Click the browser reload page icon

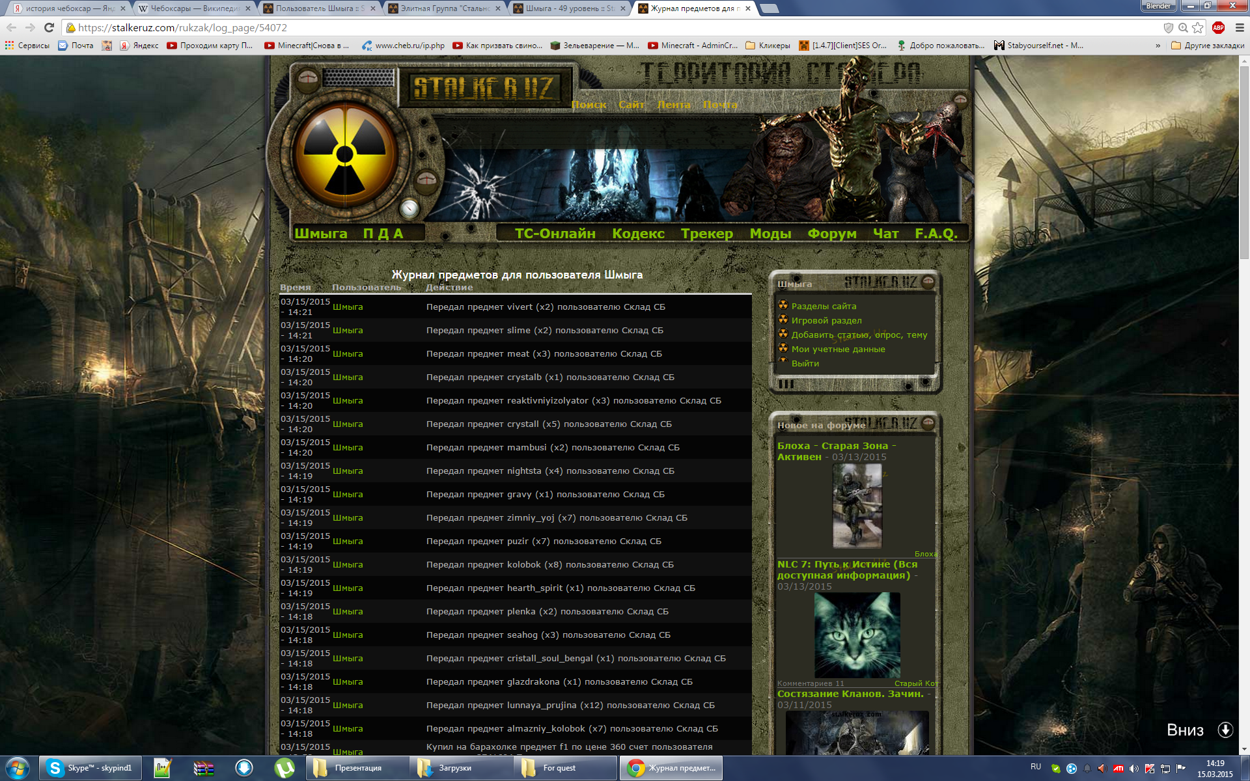pos(49,28)
